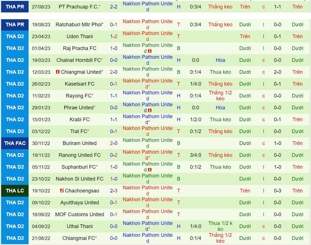The image size is (311, 245).
Task: Click the Hòa result in the Chainat Hornbill row
Action: pyautogui.click(x=220, y=60)
